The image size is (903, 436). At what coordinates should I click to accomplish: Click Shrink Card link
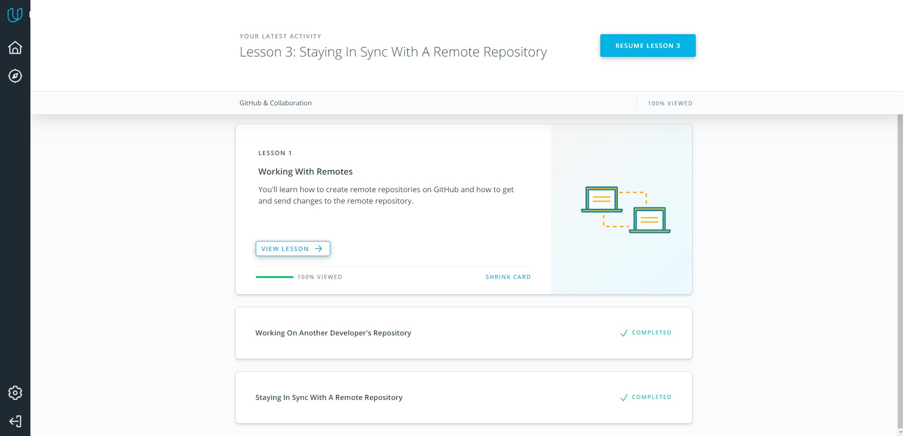[x=508, y=277]
